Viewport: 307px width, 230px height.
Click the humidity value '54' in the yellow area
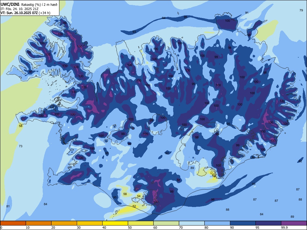pos(139,196)
